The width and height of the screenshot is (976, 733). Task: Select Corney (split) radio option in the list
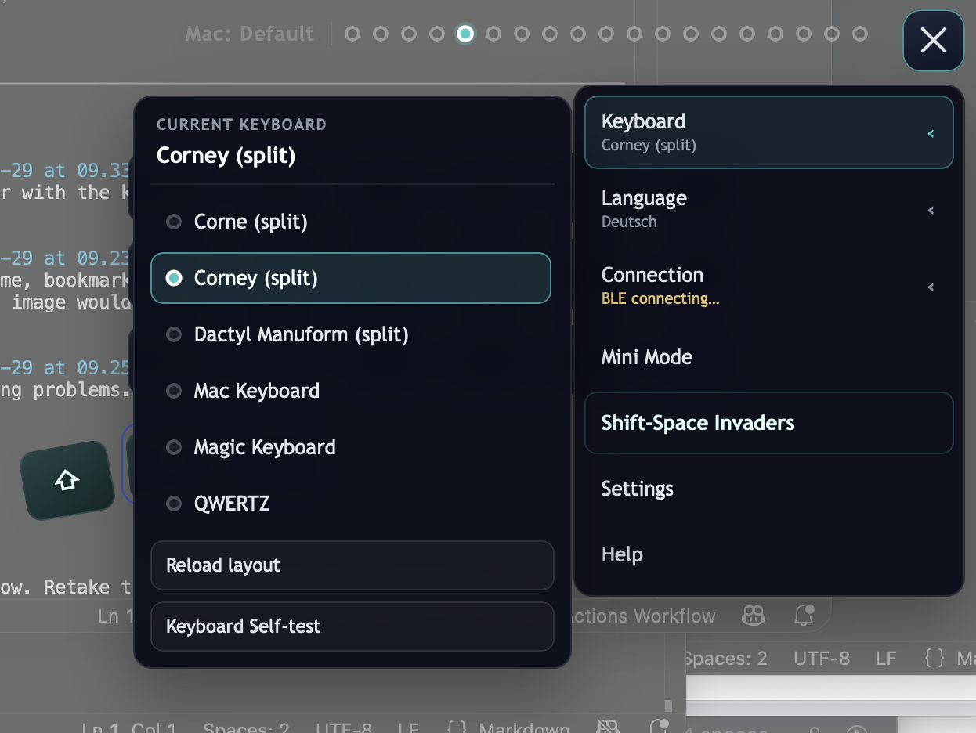351,278
